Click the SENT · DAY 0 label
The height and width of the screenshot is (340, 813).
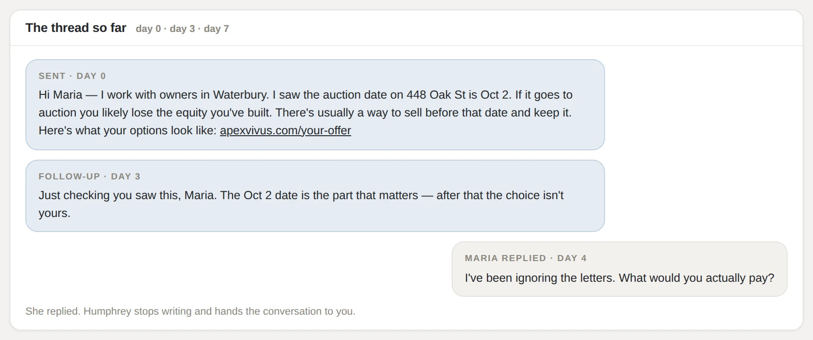[x=72, y=76]
